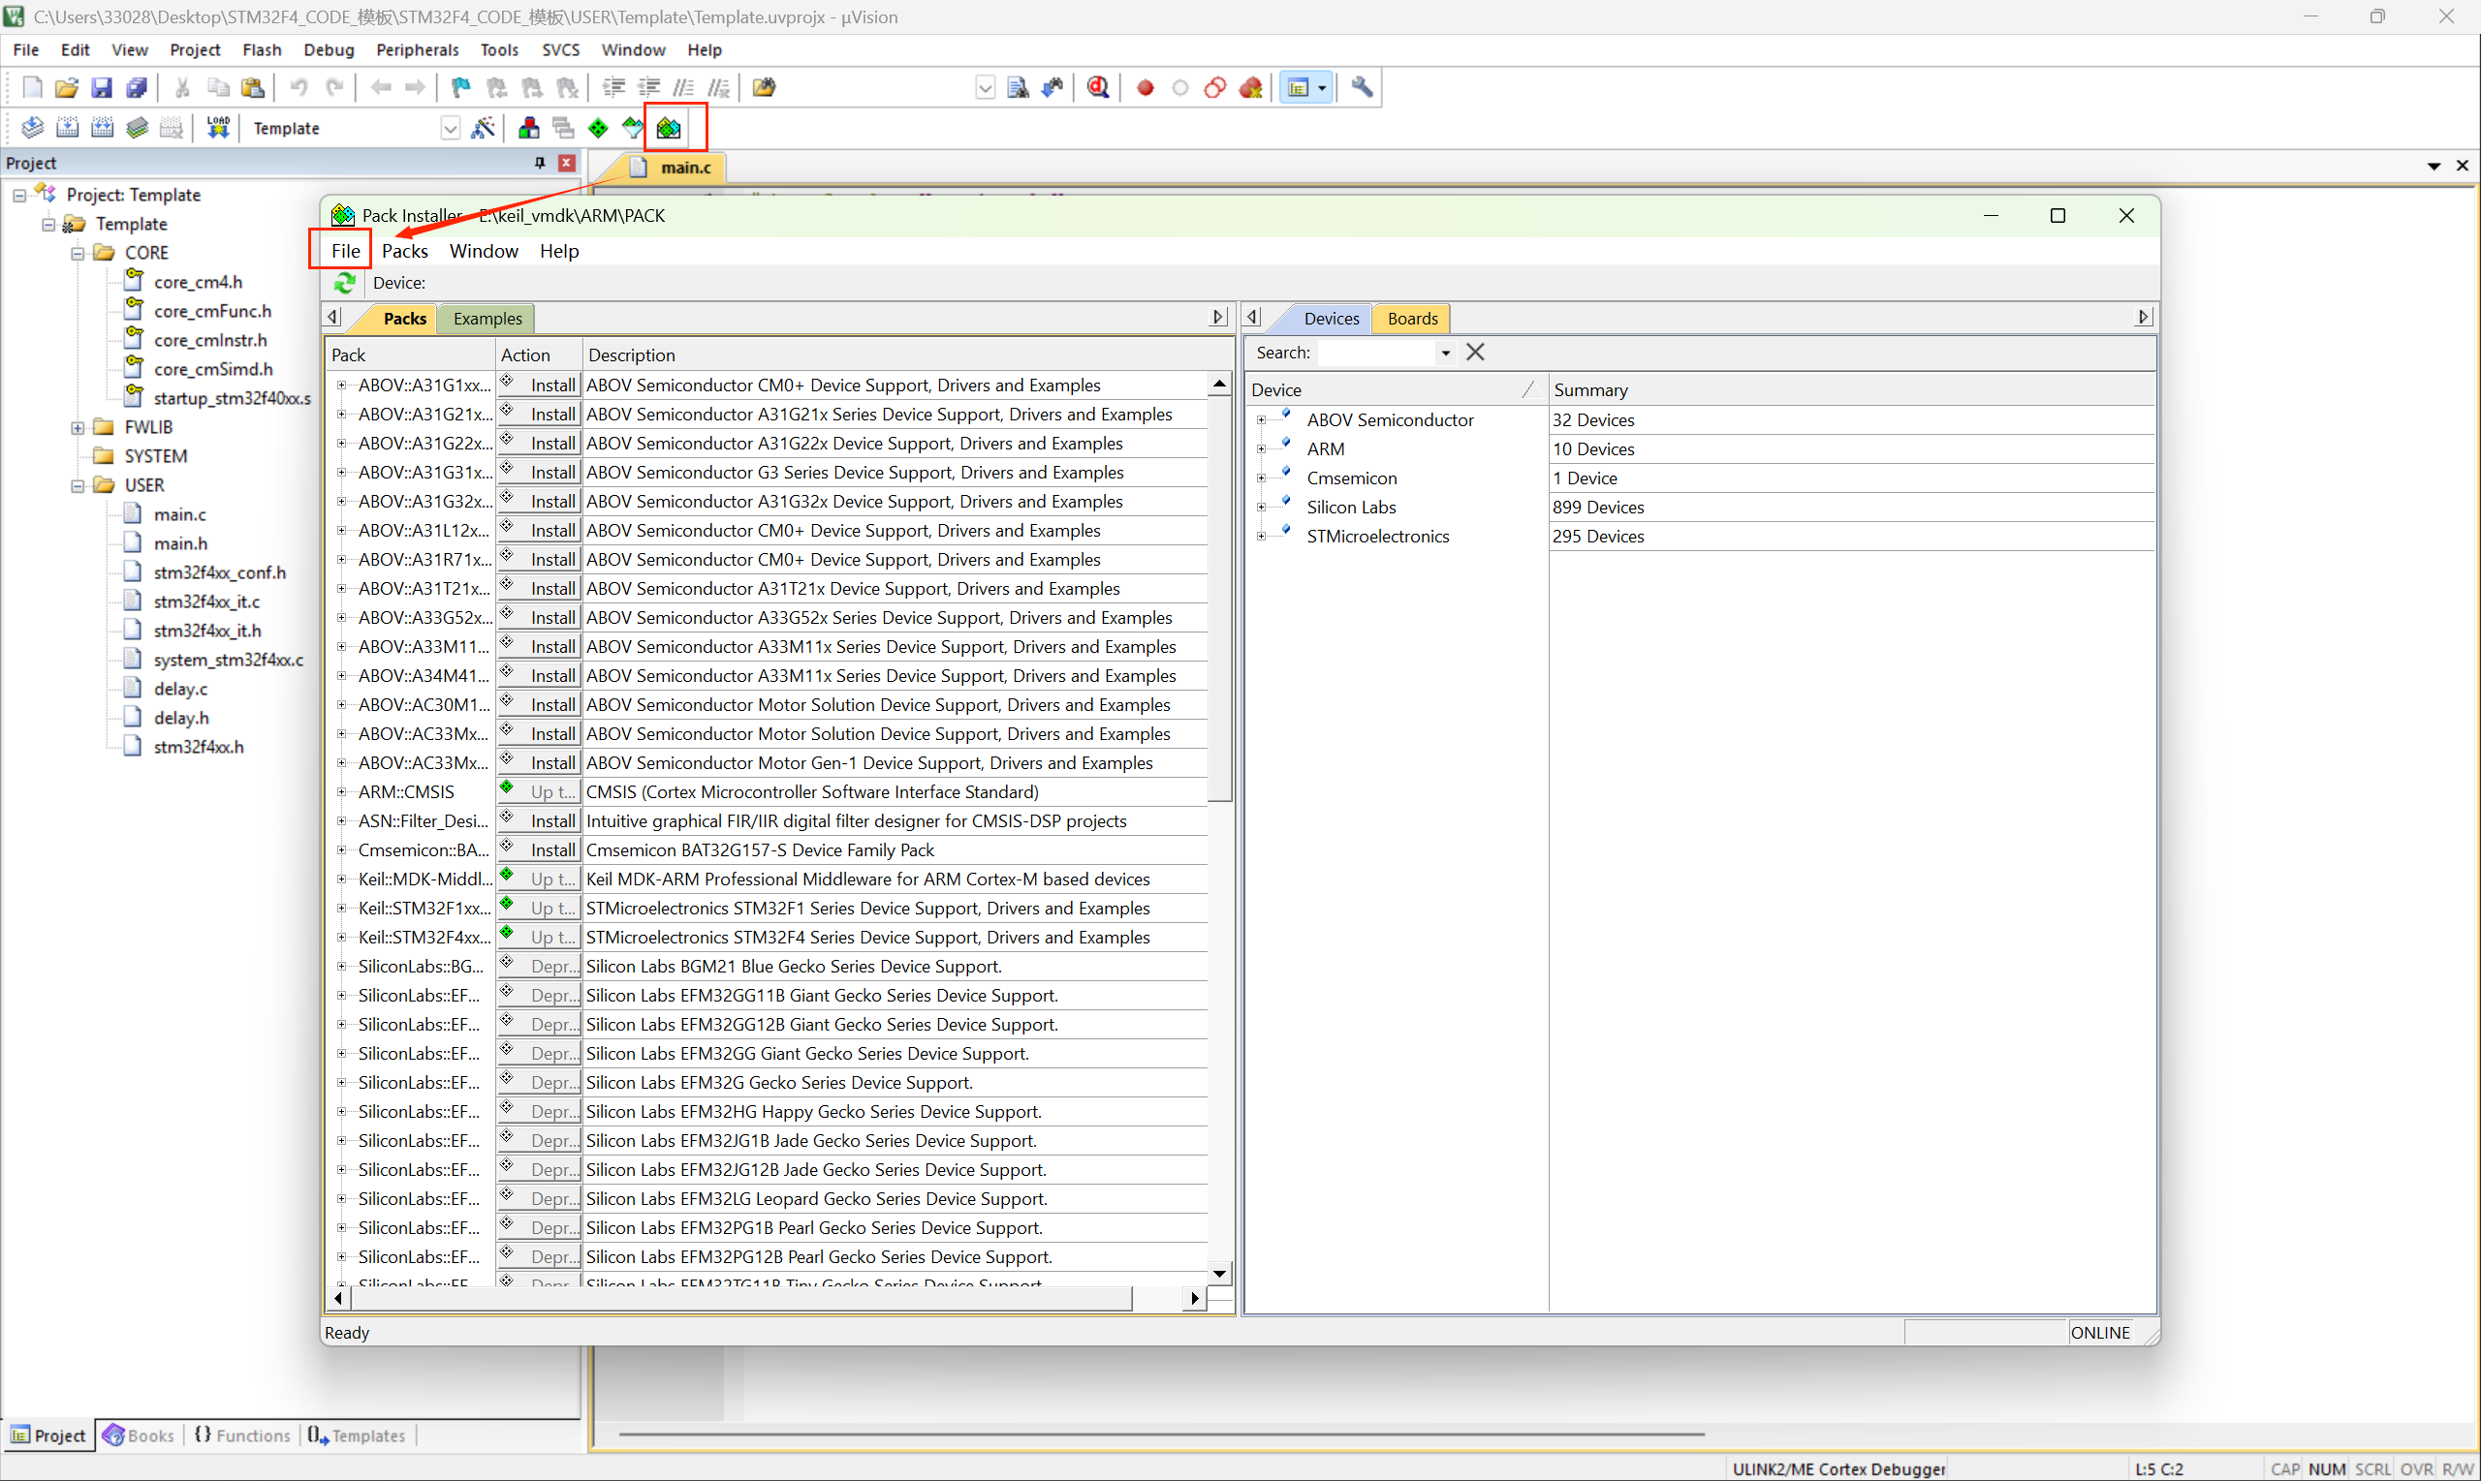
Task: Open Manage Project Items icon
Action: point(528,128)
